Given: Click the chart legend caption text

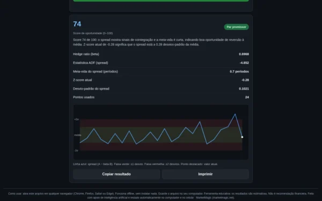Looking at the screenshot, I should pyautogui.click(x=145, y=164).
